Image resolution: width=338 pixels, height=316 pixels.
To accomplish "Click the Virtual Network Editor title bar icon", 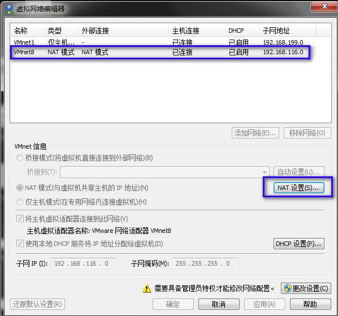I will [9, 8].
